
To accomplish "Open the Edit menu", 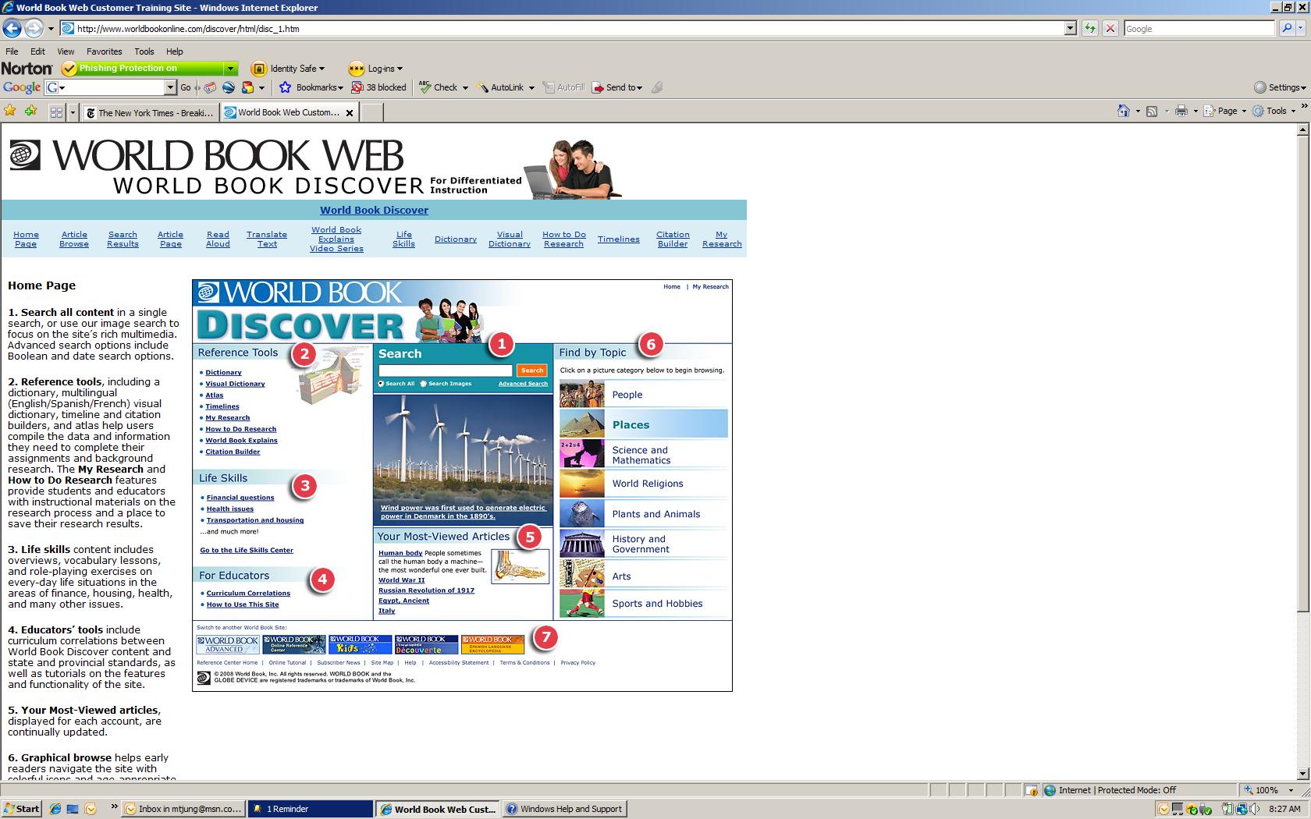I will point(37,51).
